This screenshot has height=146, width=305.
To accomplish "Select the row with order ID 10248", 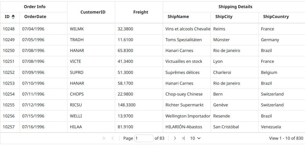I will pyautogui.click(x=9, y=29).
